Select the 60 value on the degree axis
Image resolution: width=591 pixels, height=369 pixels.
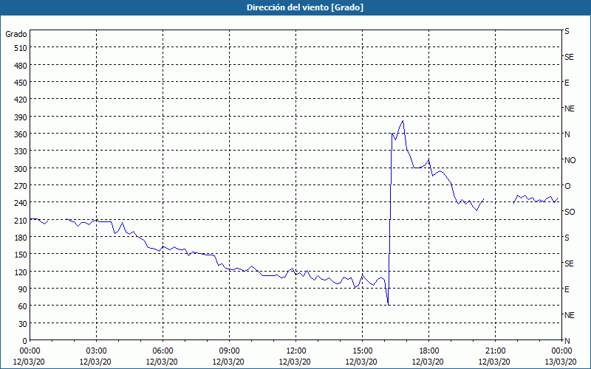coord(23,306)
